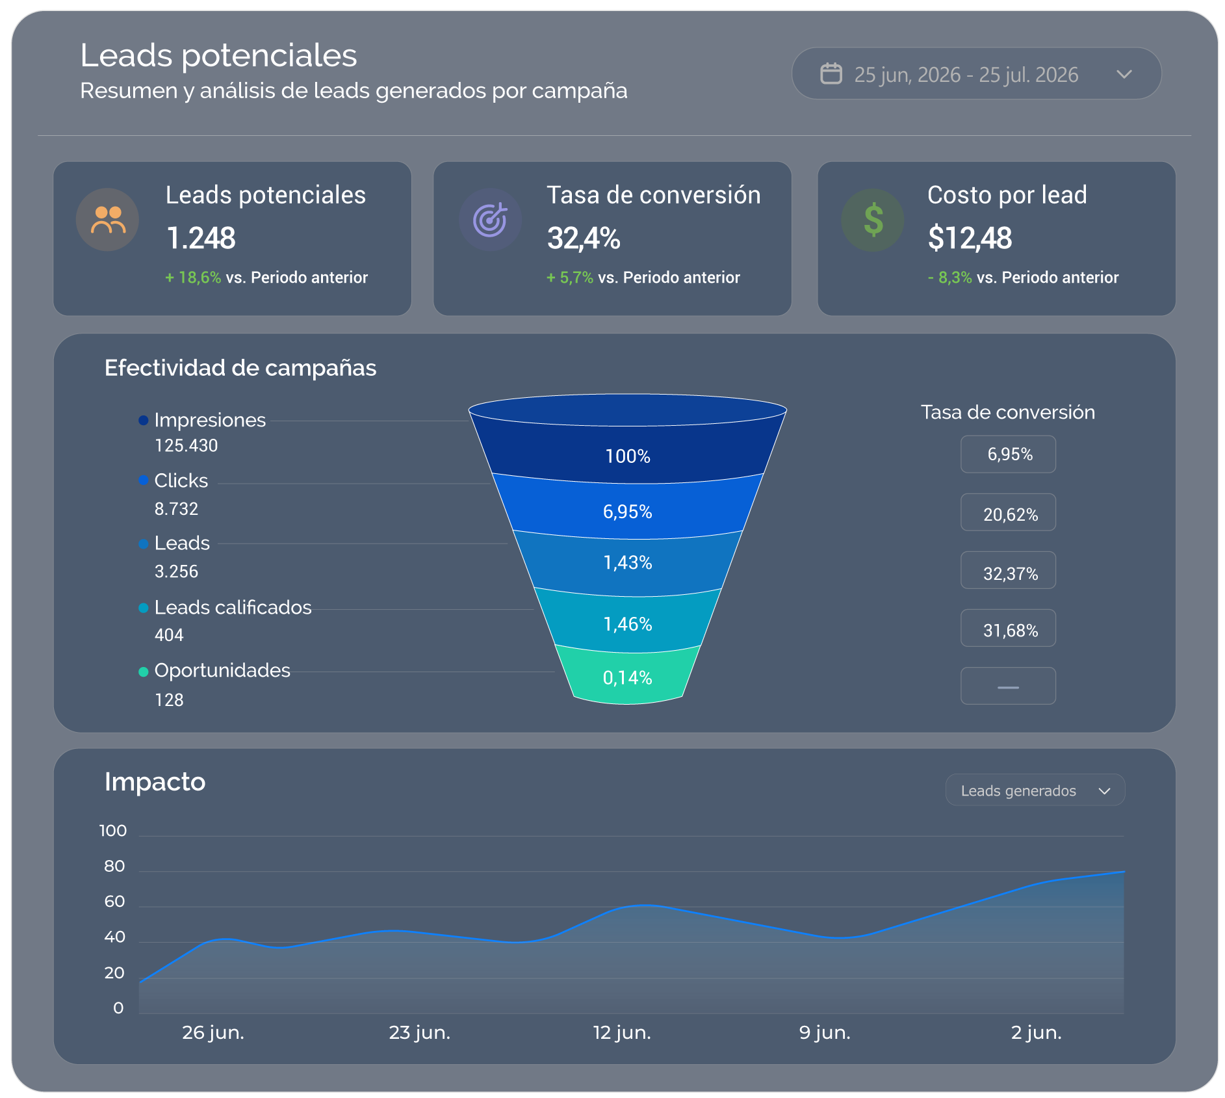Select the 1.248 leads value
Image resolution: width=1225 pixels, height=1098 pixels.
click(x=201, y=238)
